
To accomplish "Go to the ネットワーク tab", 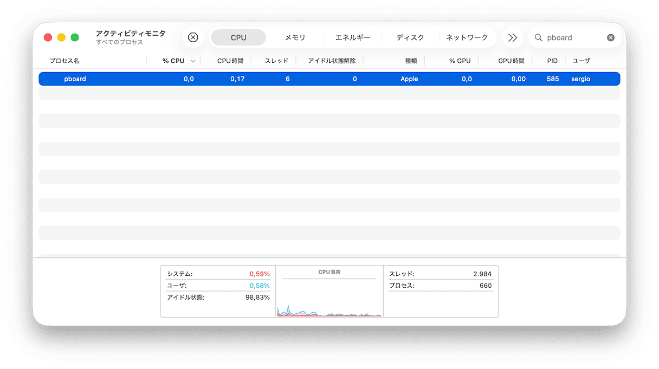I will (x=467, y=37).
